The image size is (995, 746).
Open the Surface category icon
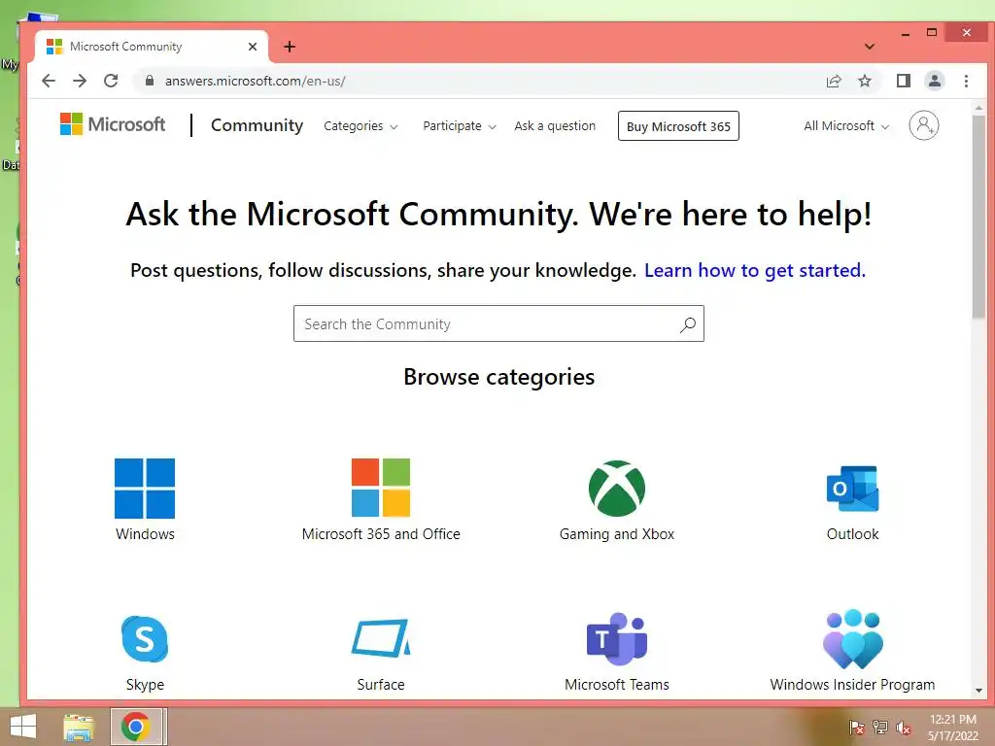pyautogui.click(x=381, y=638)
